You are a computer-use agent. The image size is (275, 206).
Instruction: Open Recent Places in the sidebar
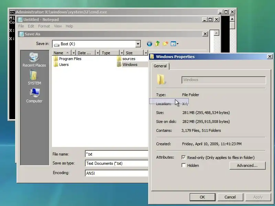(x=34, y=60)
